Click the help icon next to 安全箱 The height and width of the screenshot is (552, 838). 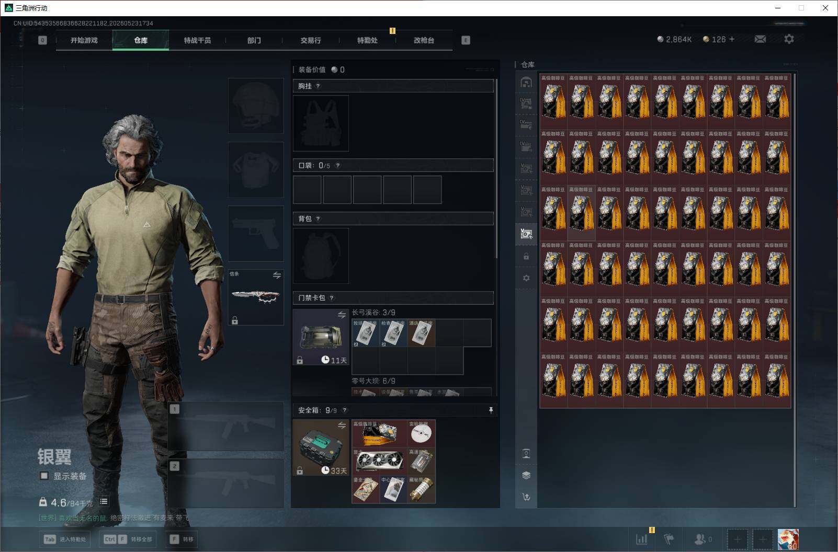[344, 410]
